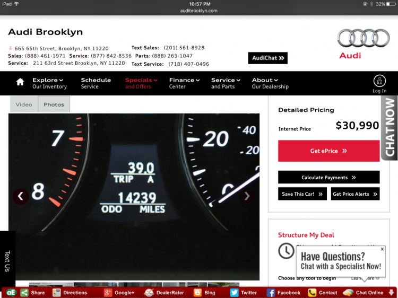Click the audibrooklyn.com address bar
Screen dimensions: 398x298
pos(199,11)
